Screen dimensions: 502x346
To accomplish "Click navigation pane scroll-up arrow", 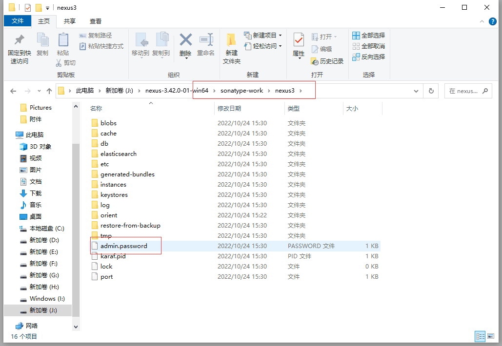I will pyautogui.click(x=76, y=107).
